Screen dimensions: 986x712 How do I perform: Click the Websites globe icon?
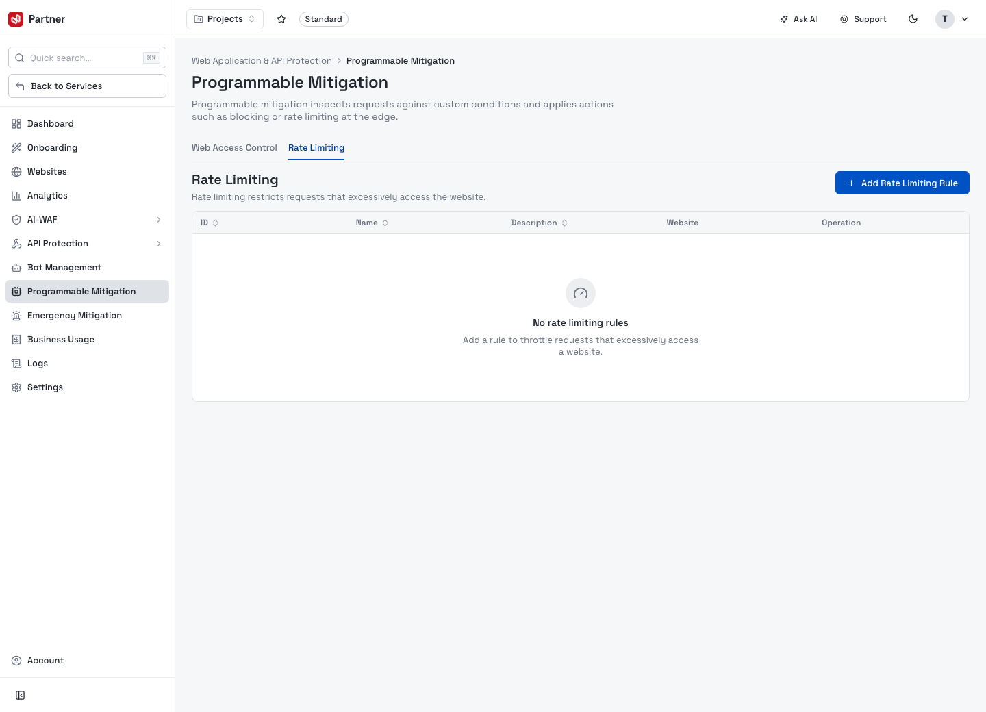16,172
